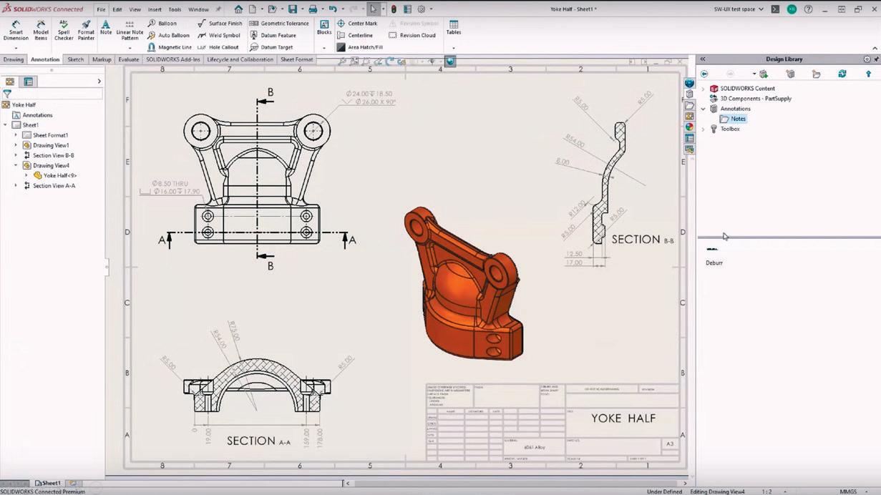
Task: Apply Area Hatch/Fill
Action: (359, 47)
